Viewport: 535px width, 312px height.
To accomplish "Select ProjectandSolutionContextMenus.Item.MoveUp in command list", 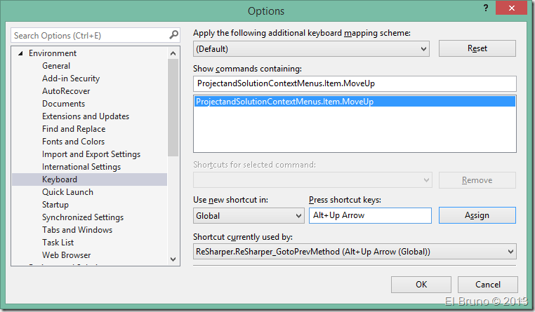I will tap(285, 102).
